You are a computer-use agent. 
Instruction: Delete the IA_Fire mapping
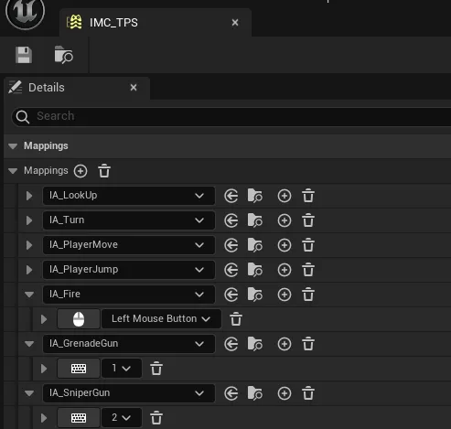click(x=308, y=295)
